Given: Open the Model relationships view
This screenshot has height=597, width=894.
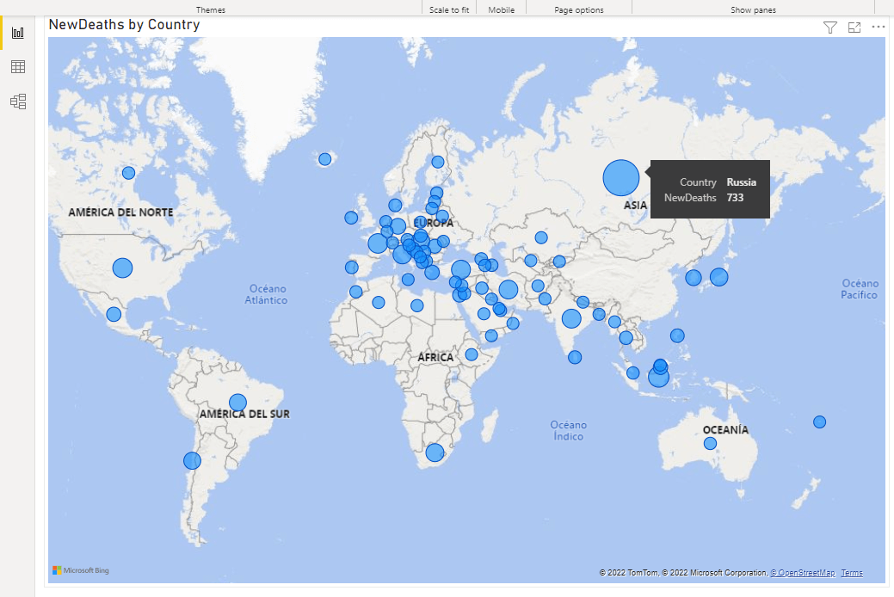Looking at the screenshot, I should 18,102.
